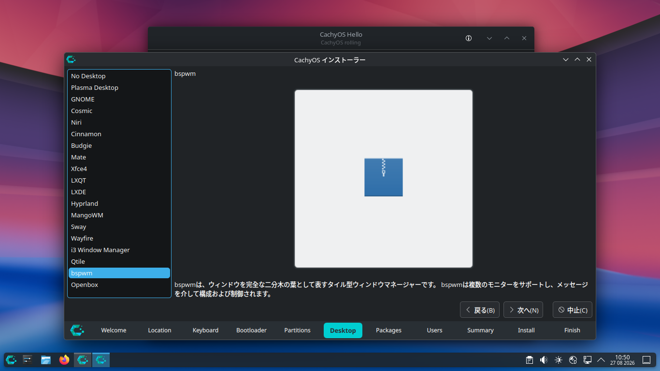This screenshot has height=371, width=660.
Task: Click the bspwm preview image
Action: pos(384,179)
